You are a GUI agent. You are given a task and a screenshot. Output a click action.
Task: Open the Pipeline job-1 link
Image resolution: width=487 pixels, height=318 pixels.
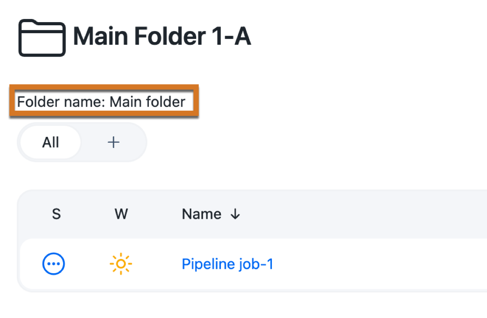(x=228, y=264)
